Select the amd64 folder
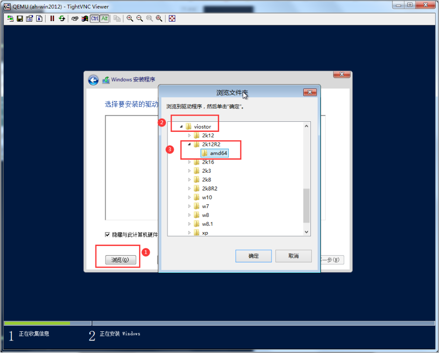Image resolution: width=439 pixels, height=353 pixels. pyautogui.click(x=218, y=153)
